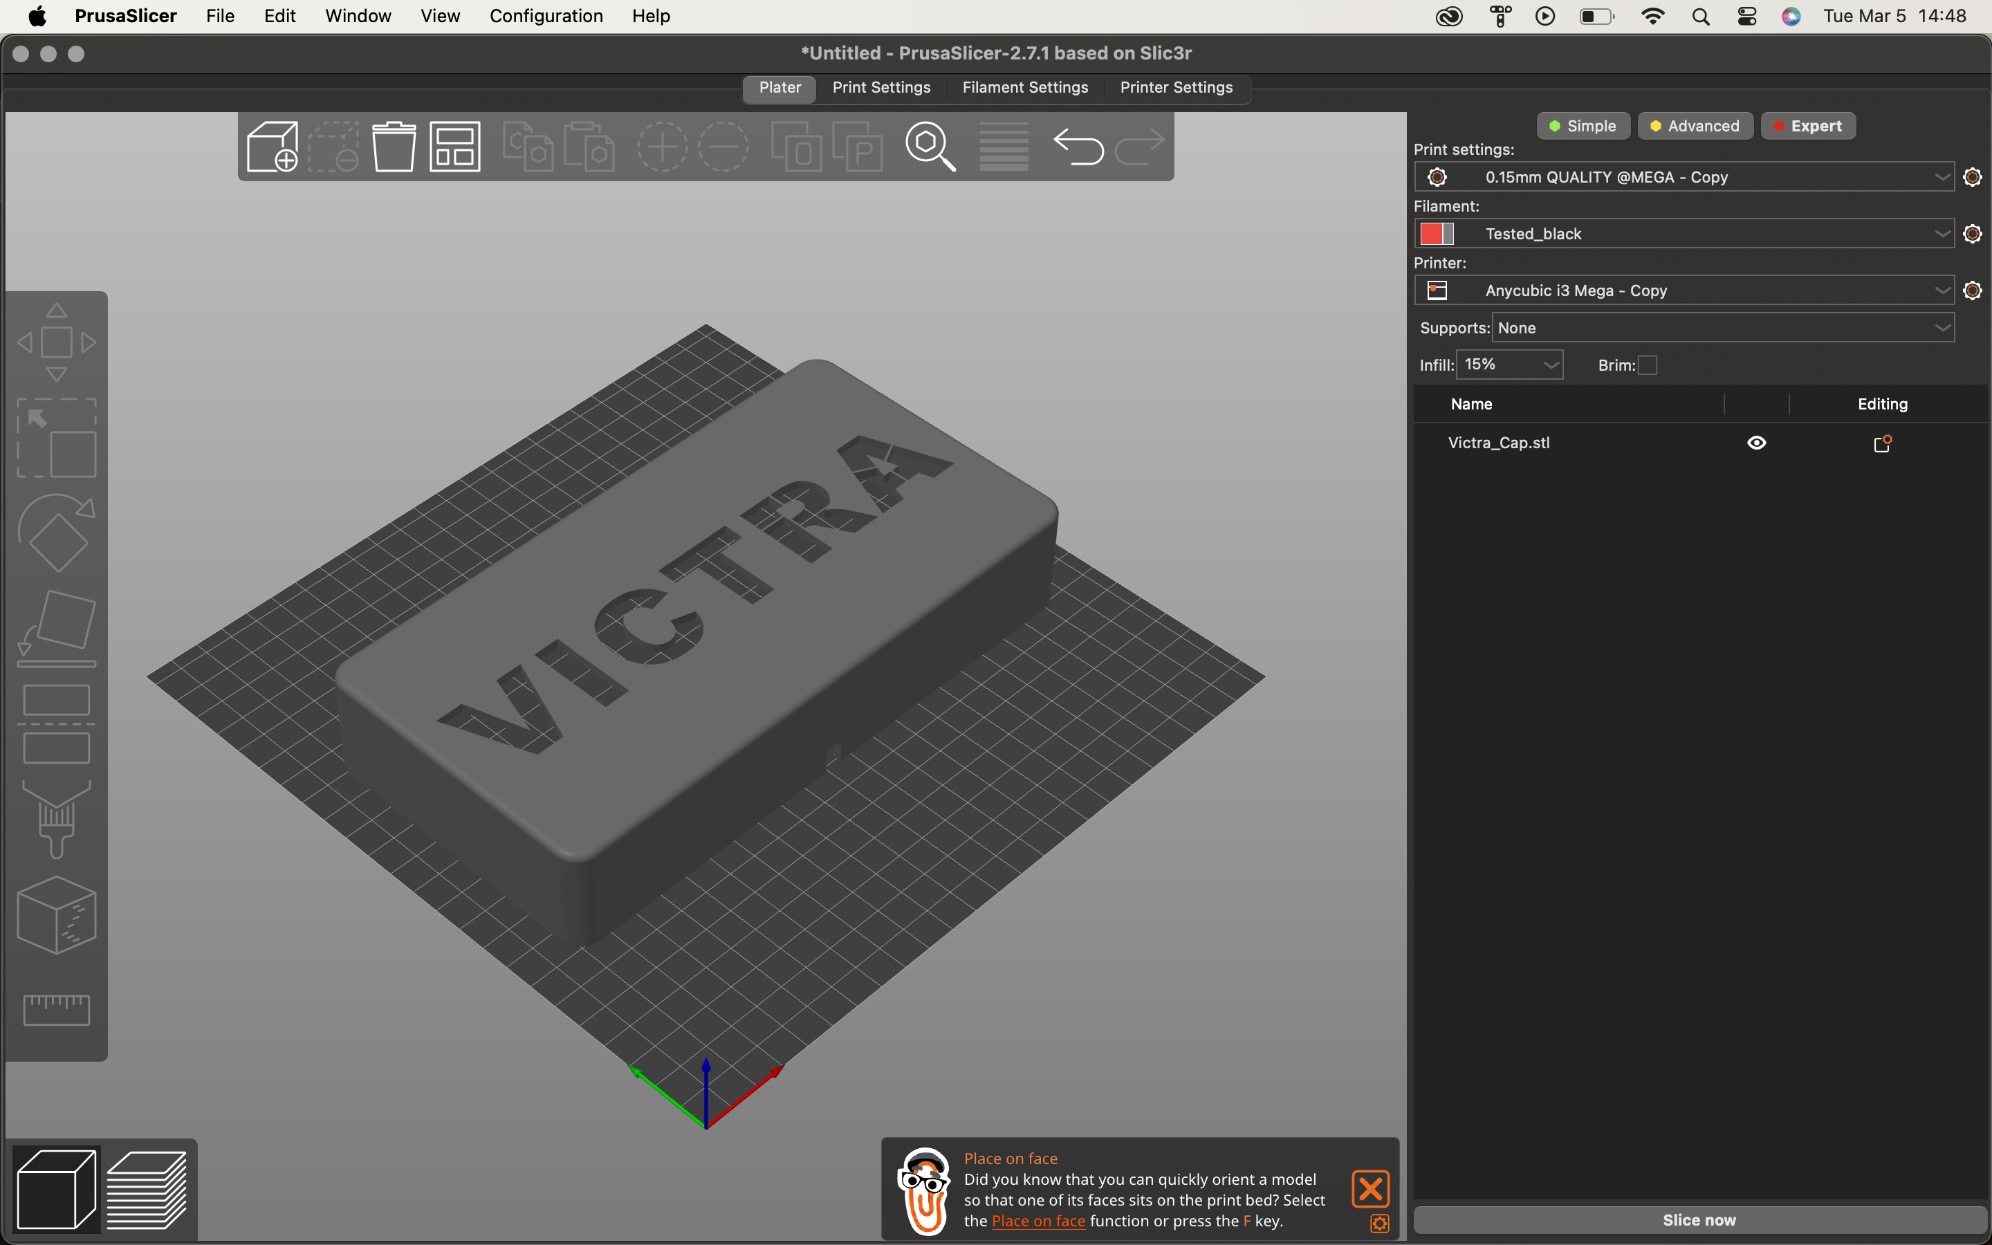Select the Scale tool
The width and height of the screenshot is (1992, 1245).
[56, 438]
